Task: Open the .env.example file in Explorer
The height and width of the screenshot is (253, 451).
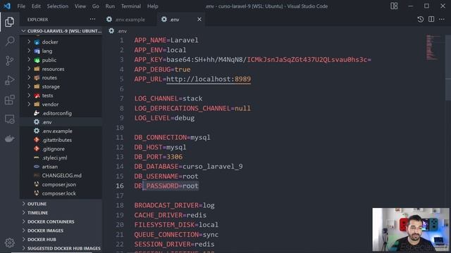Action: (61, 131)
